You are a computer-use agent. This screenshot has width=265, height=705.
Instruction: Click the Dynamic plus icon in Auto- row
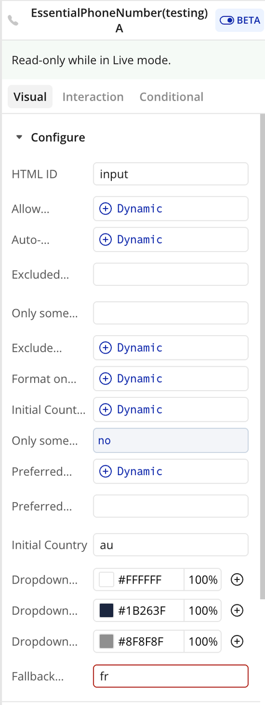click(105, 240)
